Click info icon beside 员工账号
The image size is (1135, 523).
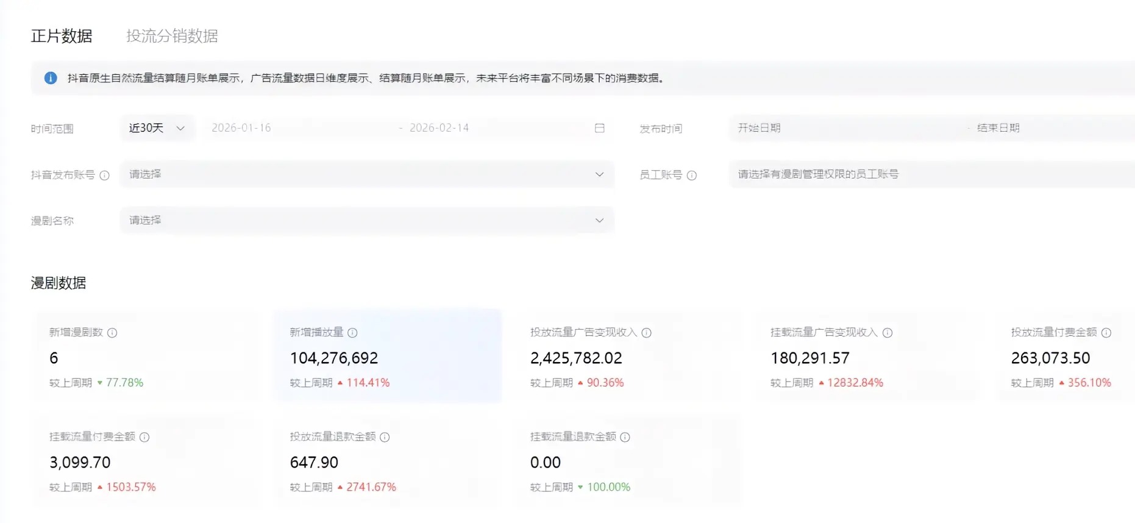click(x=692, y=176)
